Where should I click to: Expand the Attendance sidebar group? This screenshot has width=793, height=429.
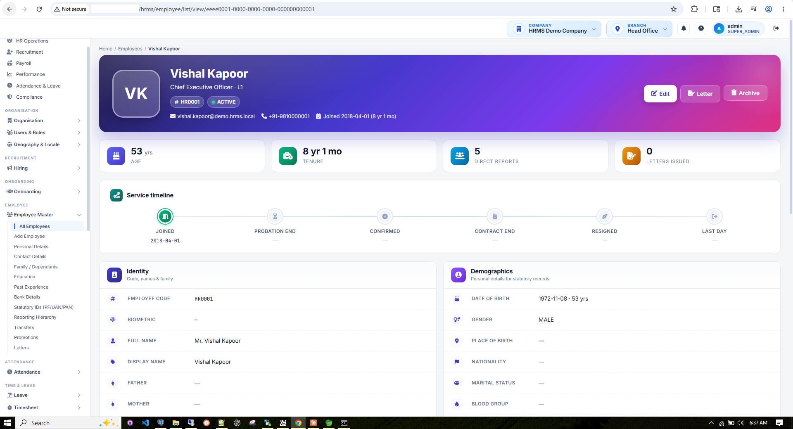click(43, 372)
